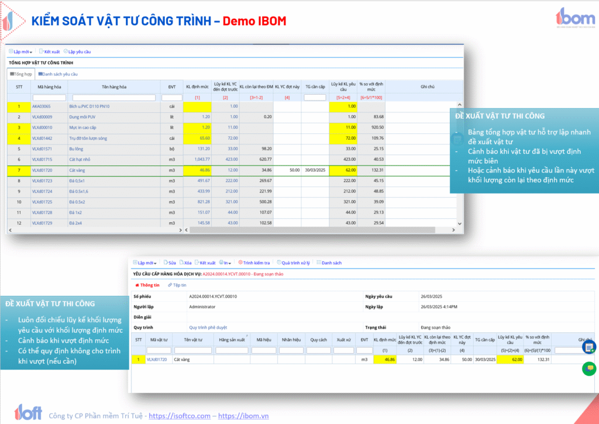
Task: Click the green floating chat icon
Action: (x=588, y=369)
